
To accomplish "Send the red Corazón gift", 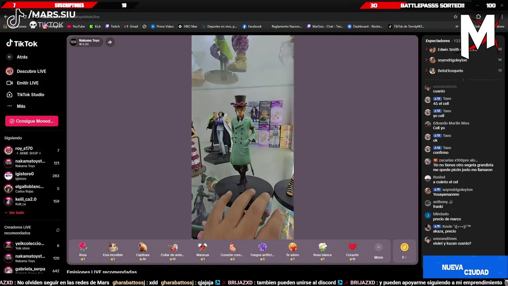I will point(352,251).
